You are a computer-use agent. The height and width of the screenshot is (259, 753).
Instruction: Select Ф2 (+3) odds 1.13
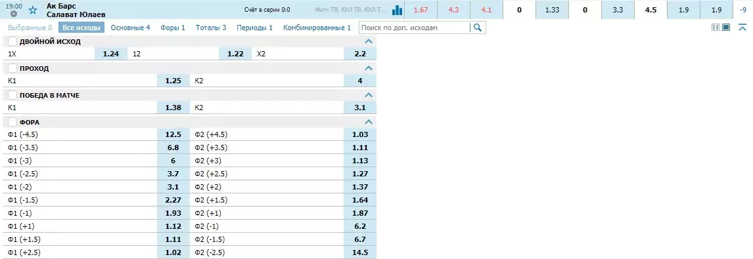[360, 161]
